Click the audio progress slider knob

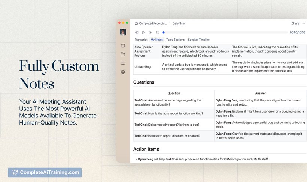click(164, 32)
